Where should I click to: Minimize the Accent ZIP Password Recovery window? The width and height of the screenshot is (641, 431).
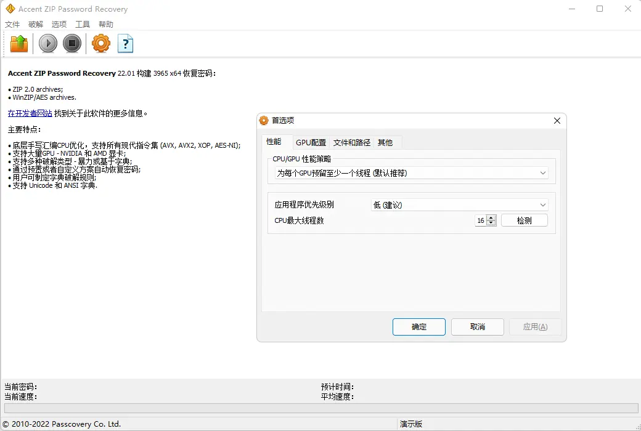(572, 9)
